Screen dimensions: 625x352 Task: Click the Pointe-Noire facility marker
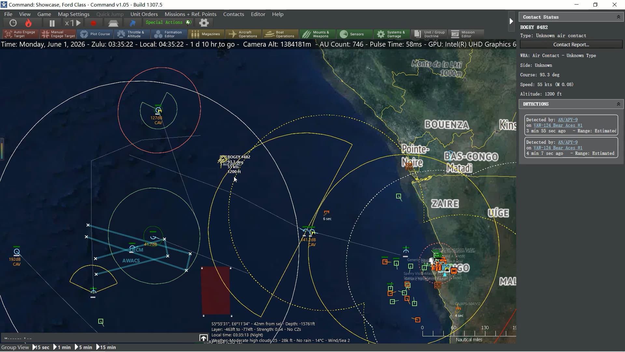tap(409, 167)
